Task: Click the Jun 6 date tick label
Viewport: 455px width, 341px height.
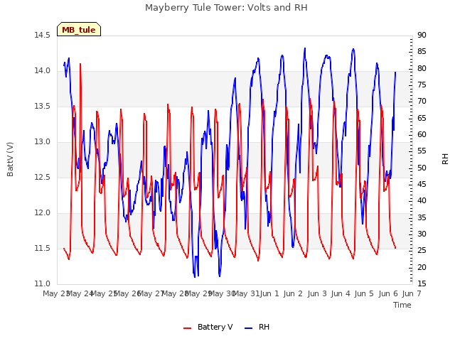Action: click(388, 293)
